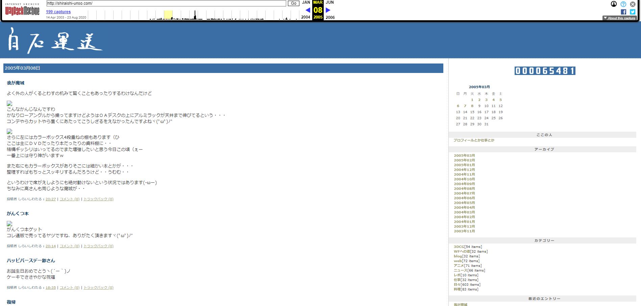Click the broken image in がんくつ本 post
Viewport: 641px width, 306px height.
tap(9, 224)
